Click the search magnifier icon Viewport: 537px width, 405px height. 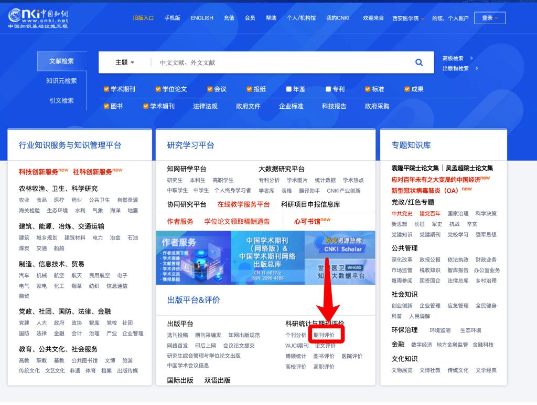[419, 63]
